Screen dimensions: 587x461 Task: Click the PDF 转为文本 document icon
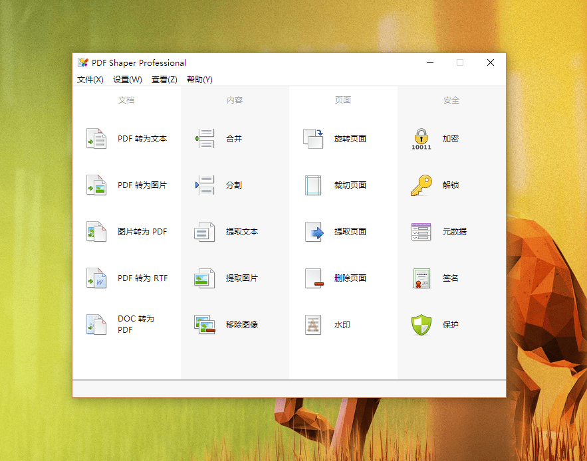[x=96, y=138]
